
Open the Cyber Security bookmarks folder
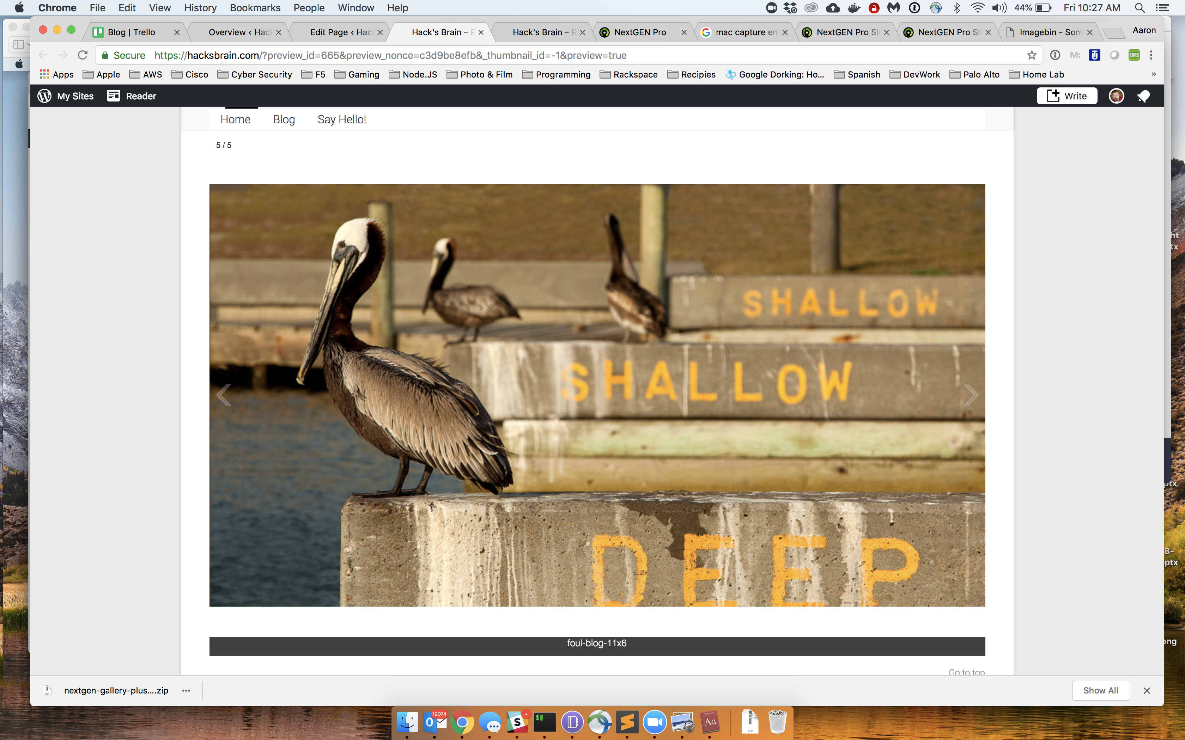[x=255, y=74]
